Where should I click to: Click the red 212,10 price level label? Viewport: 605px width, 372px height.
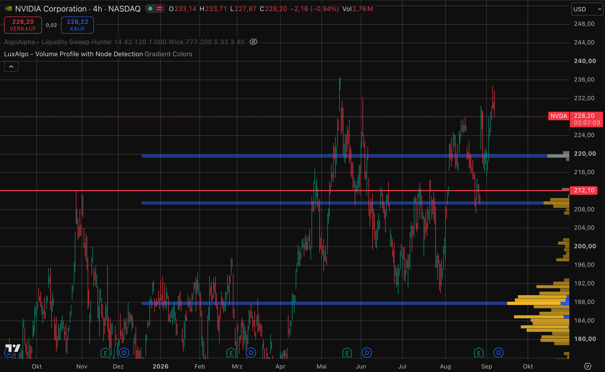tap(584, 190)
